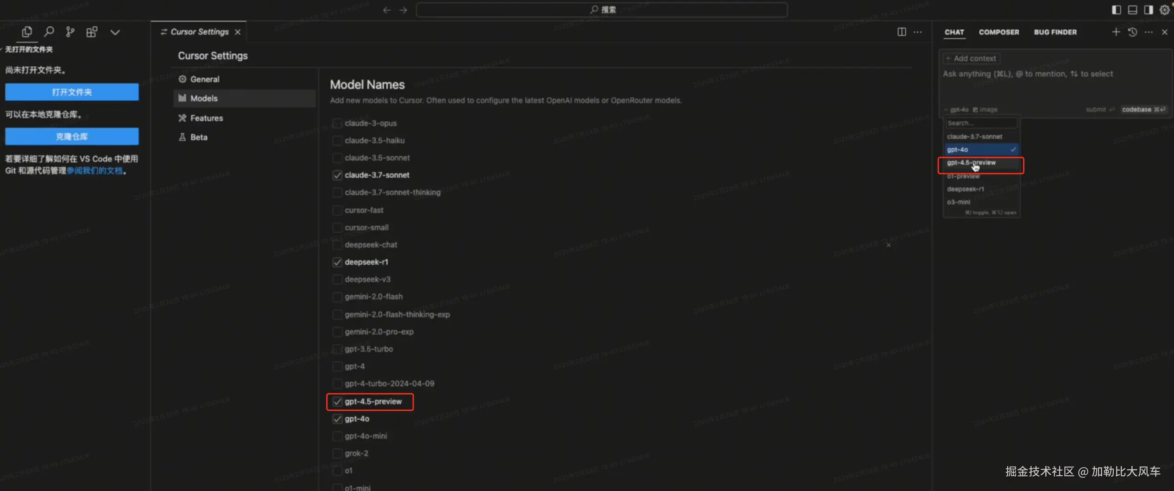Switch to the CHAT tab
Screen dimensions: 1174x491
click(954, 32)
